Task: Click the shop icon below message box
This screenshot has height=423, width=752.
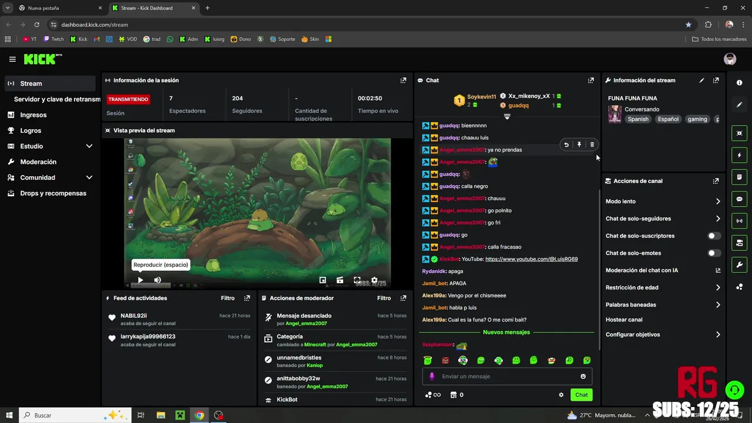Action: [453, 395]
